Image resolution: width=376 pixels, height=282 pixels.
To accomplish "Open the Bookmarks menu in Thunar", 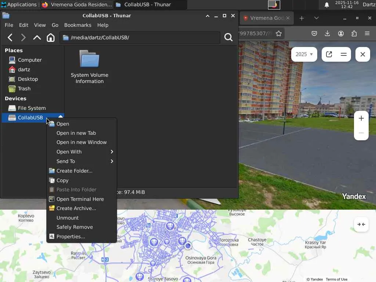I will tap(77, 25).
